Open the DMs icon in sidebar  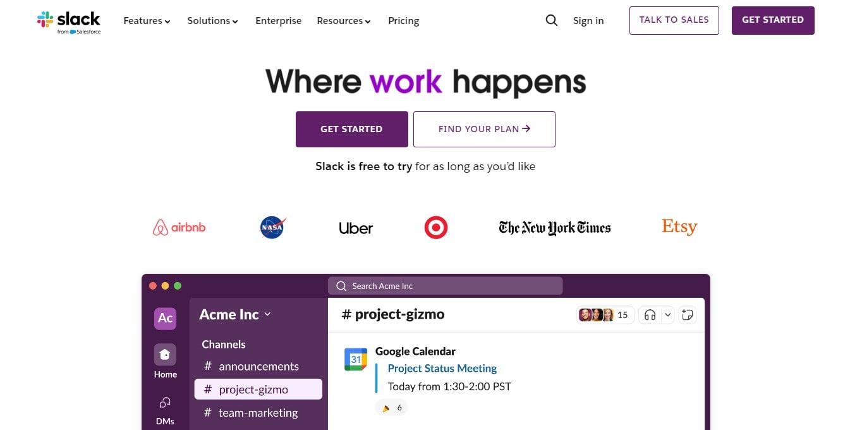165,403
